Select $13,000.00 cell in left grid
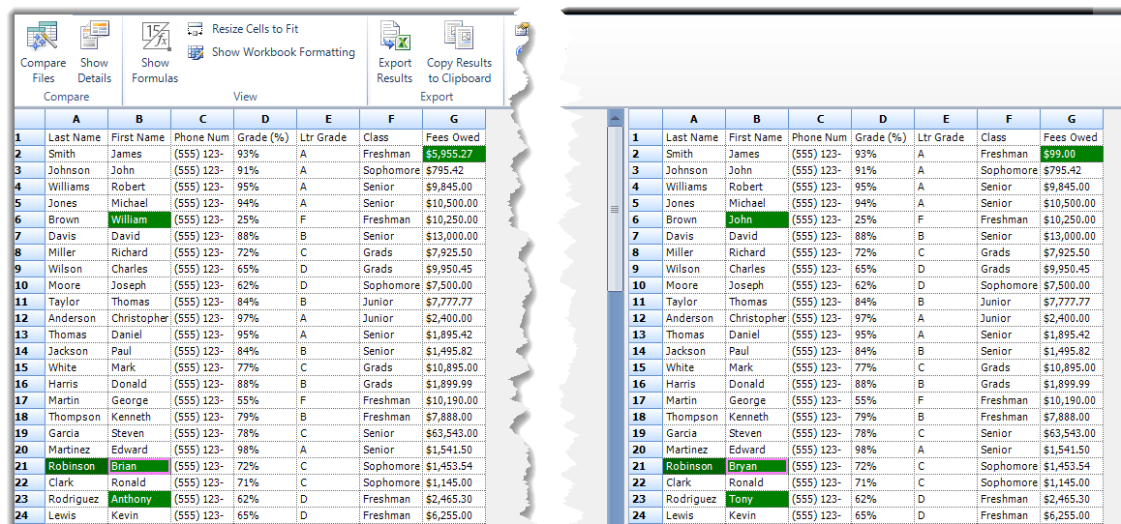 click(454, 236)
